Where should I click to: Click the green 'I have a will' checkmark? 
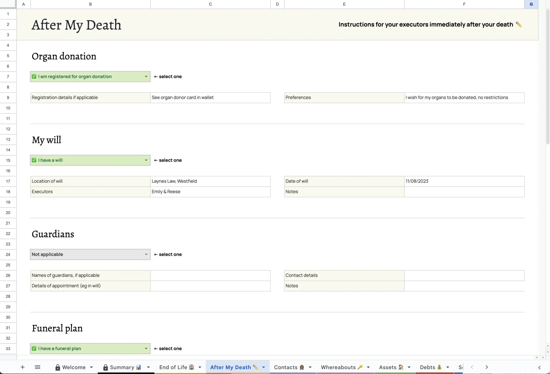point(34,160)
